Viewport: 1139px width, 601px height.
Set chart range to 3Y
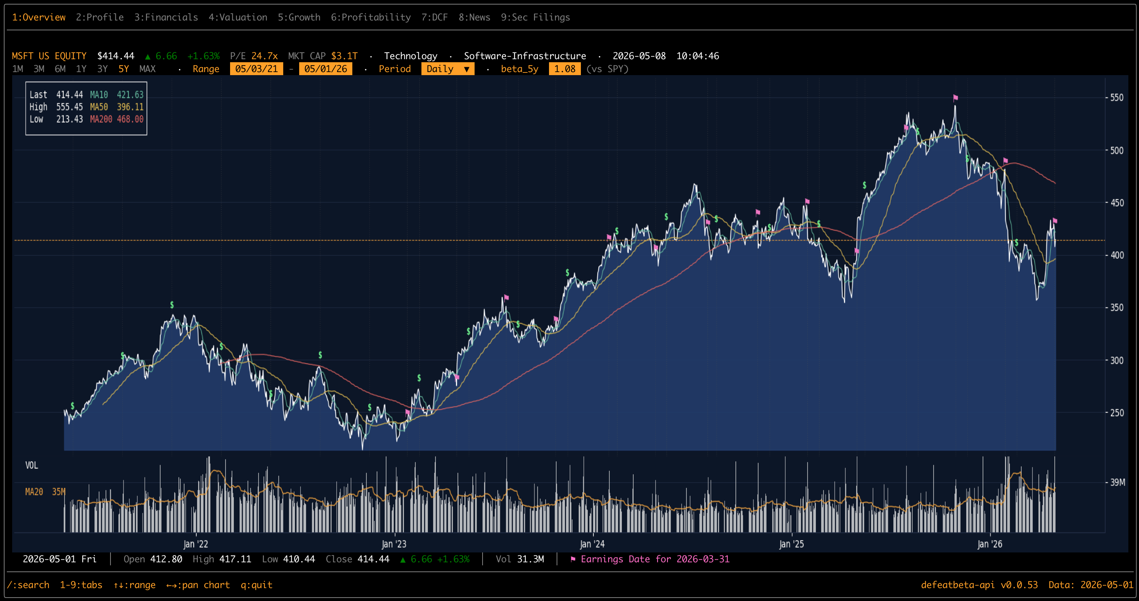coord(103,69)
